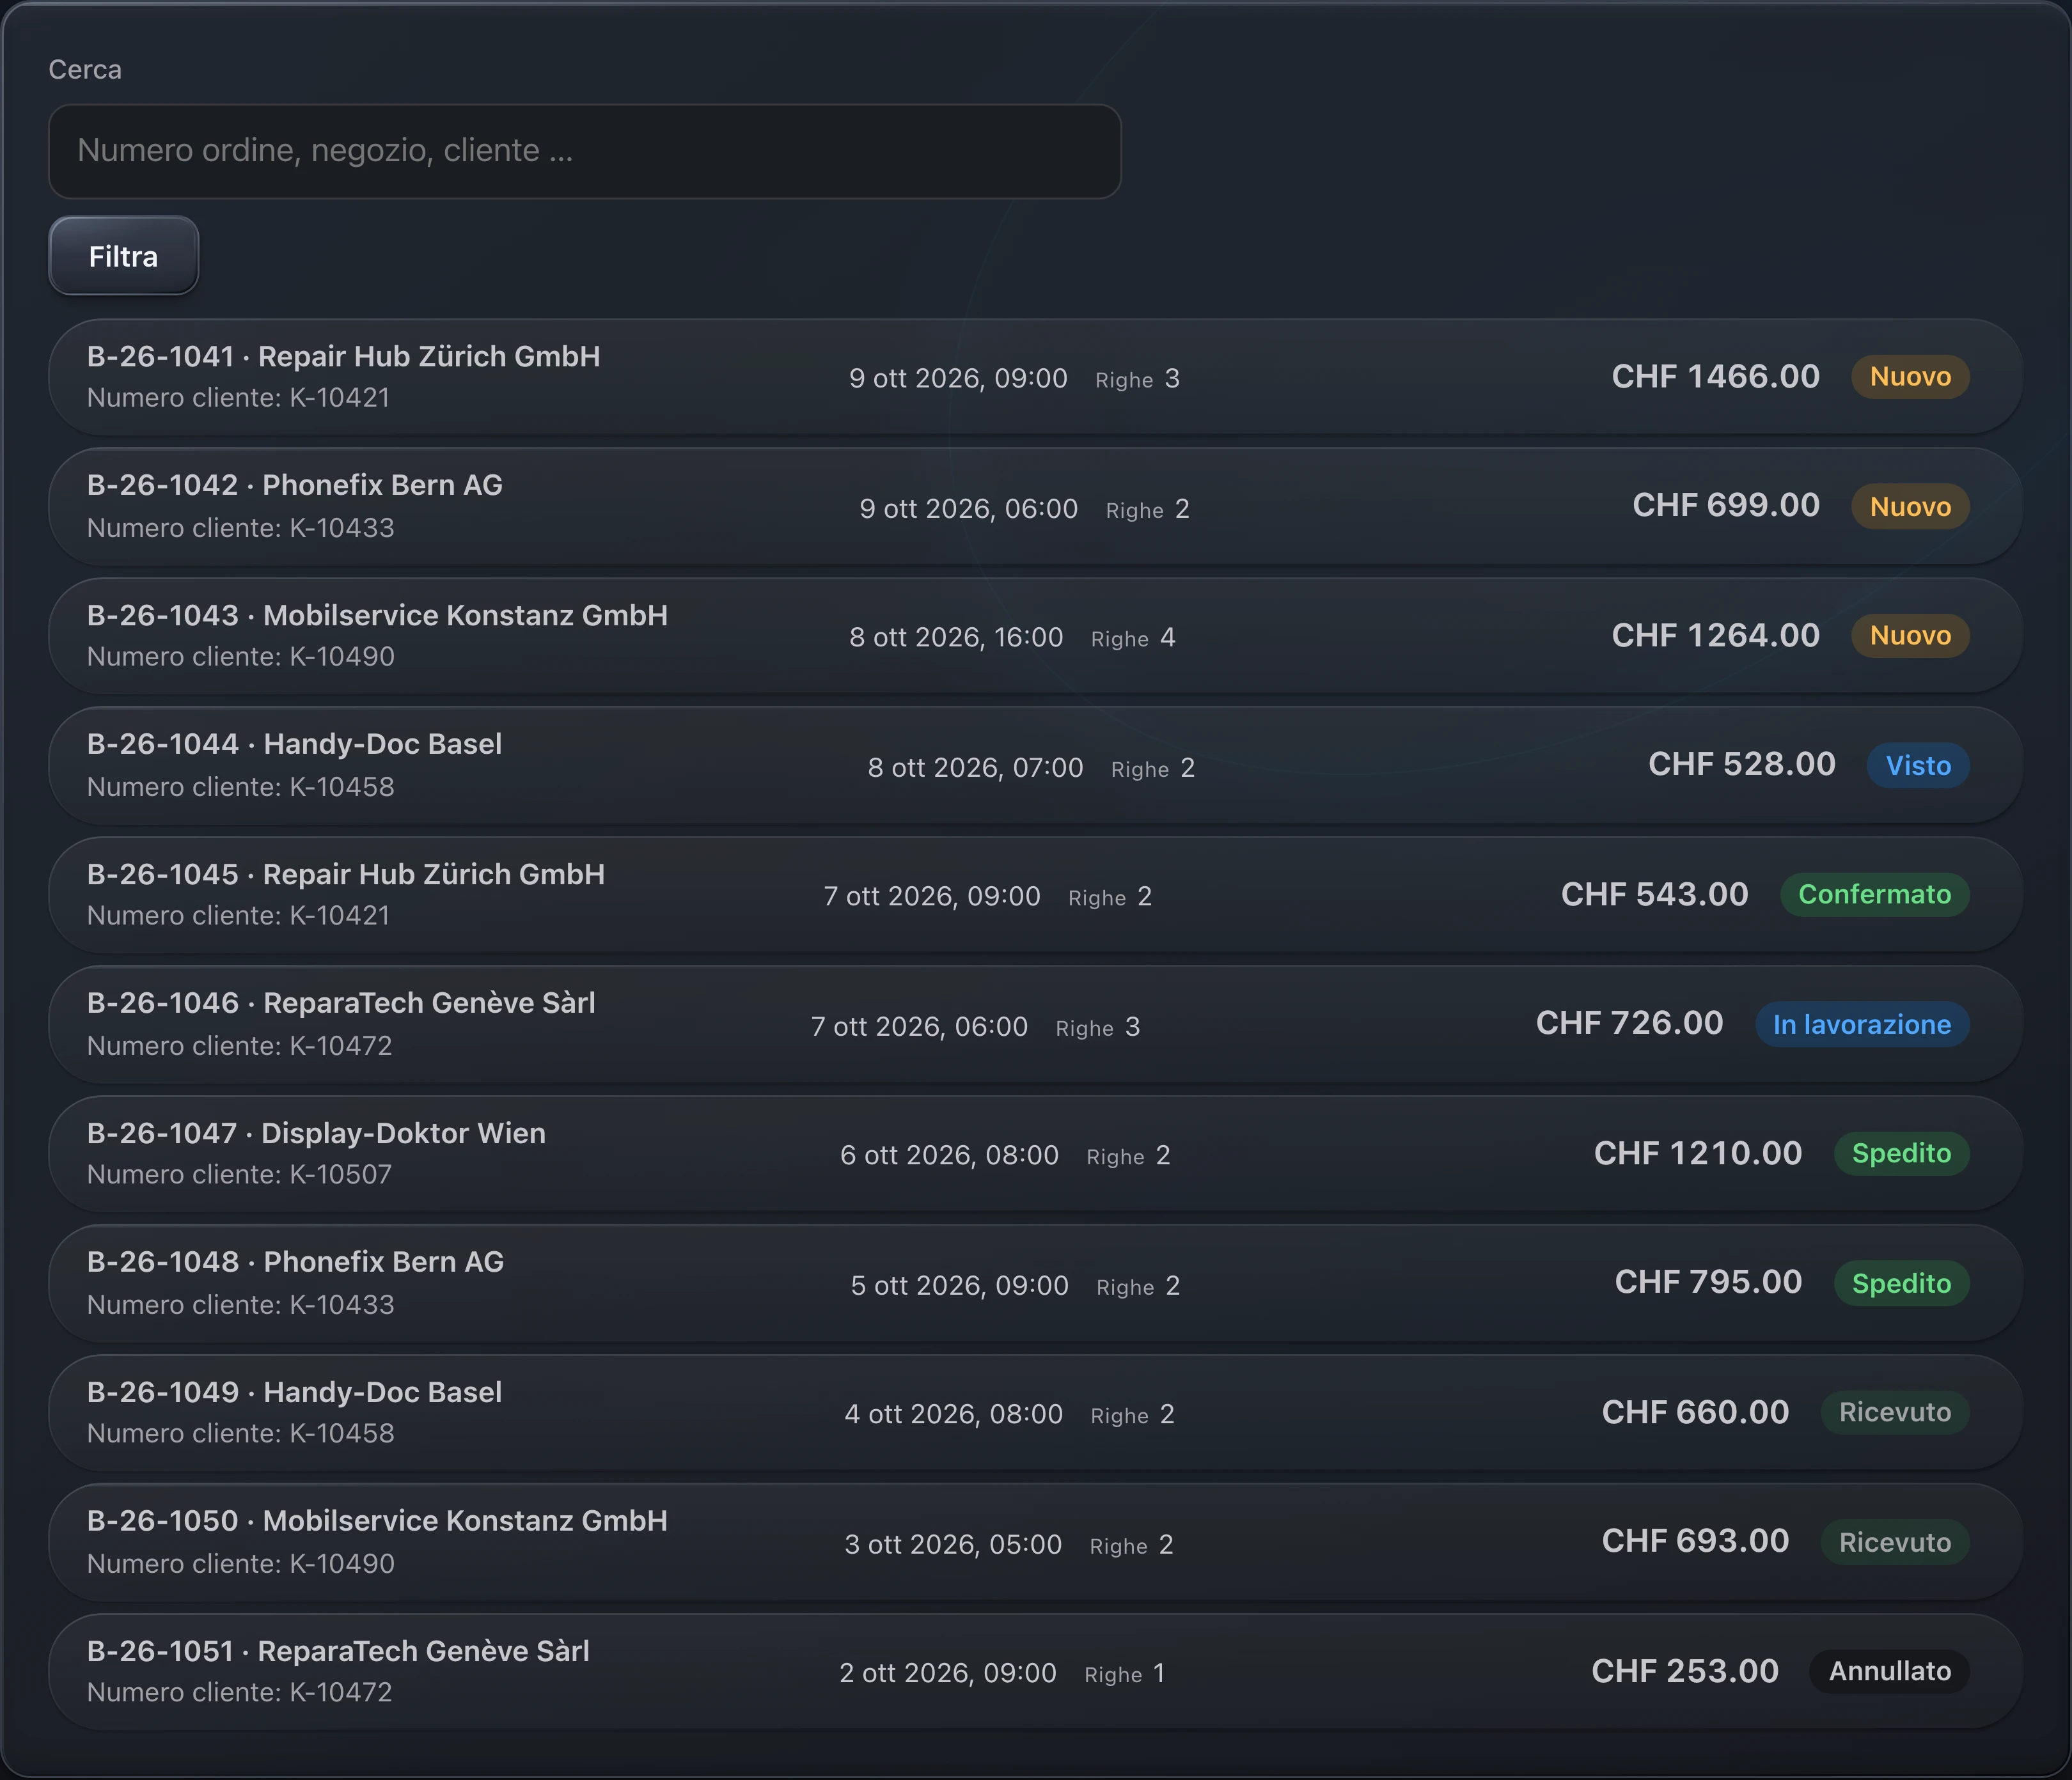The height and width of the screenshot is (1780, 2072).
Task: Click the Spedito badge on CHF 1210.00 order
Action: tap(1901, 1154)
